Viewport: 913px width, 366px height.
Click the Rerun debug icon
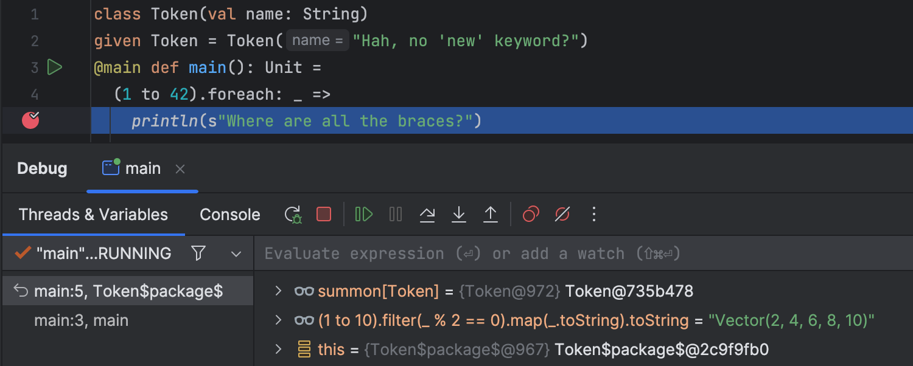click(x=293, y=215)
